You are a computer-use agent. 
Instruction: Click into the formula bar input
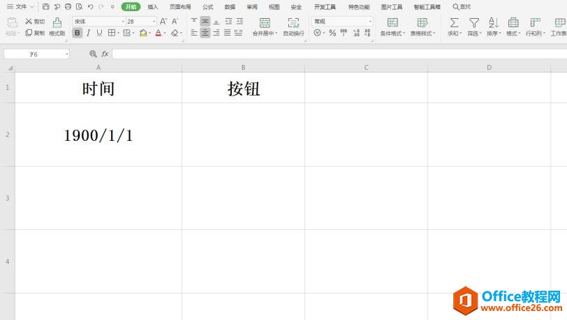pyautogui.click(x=339, y=54)
